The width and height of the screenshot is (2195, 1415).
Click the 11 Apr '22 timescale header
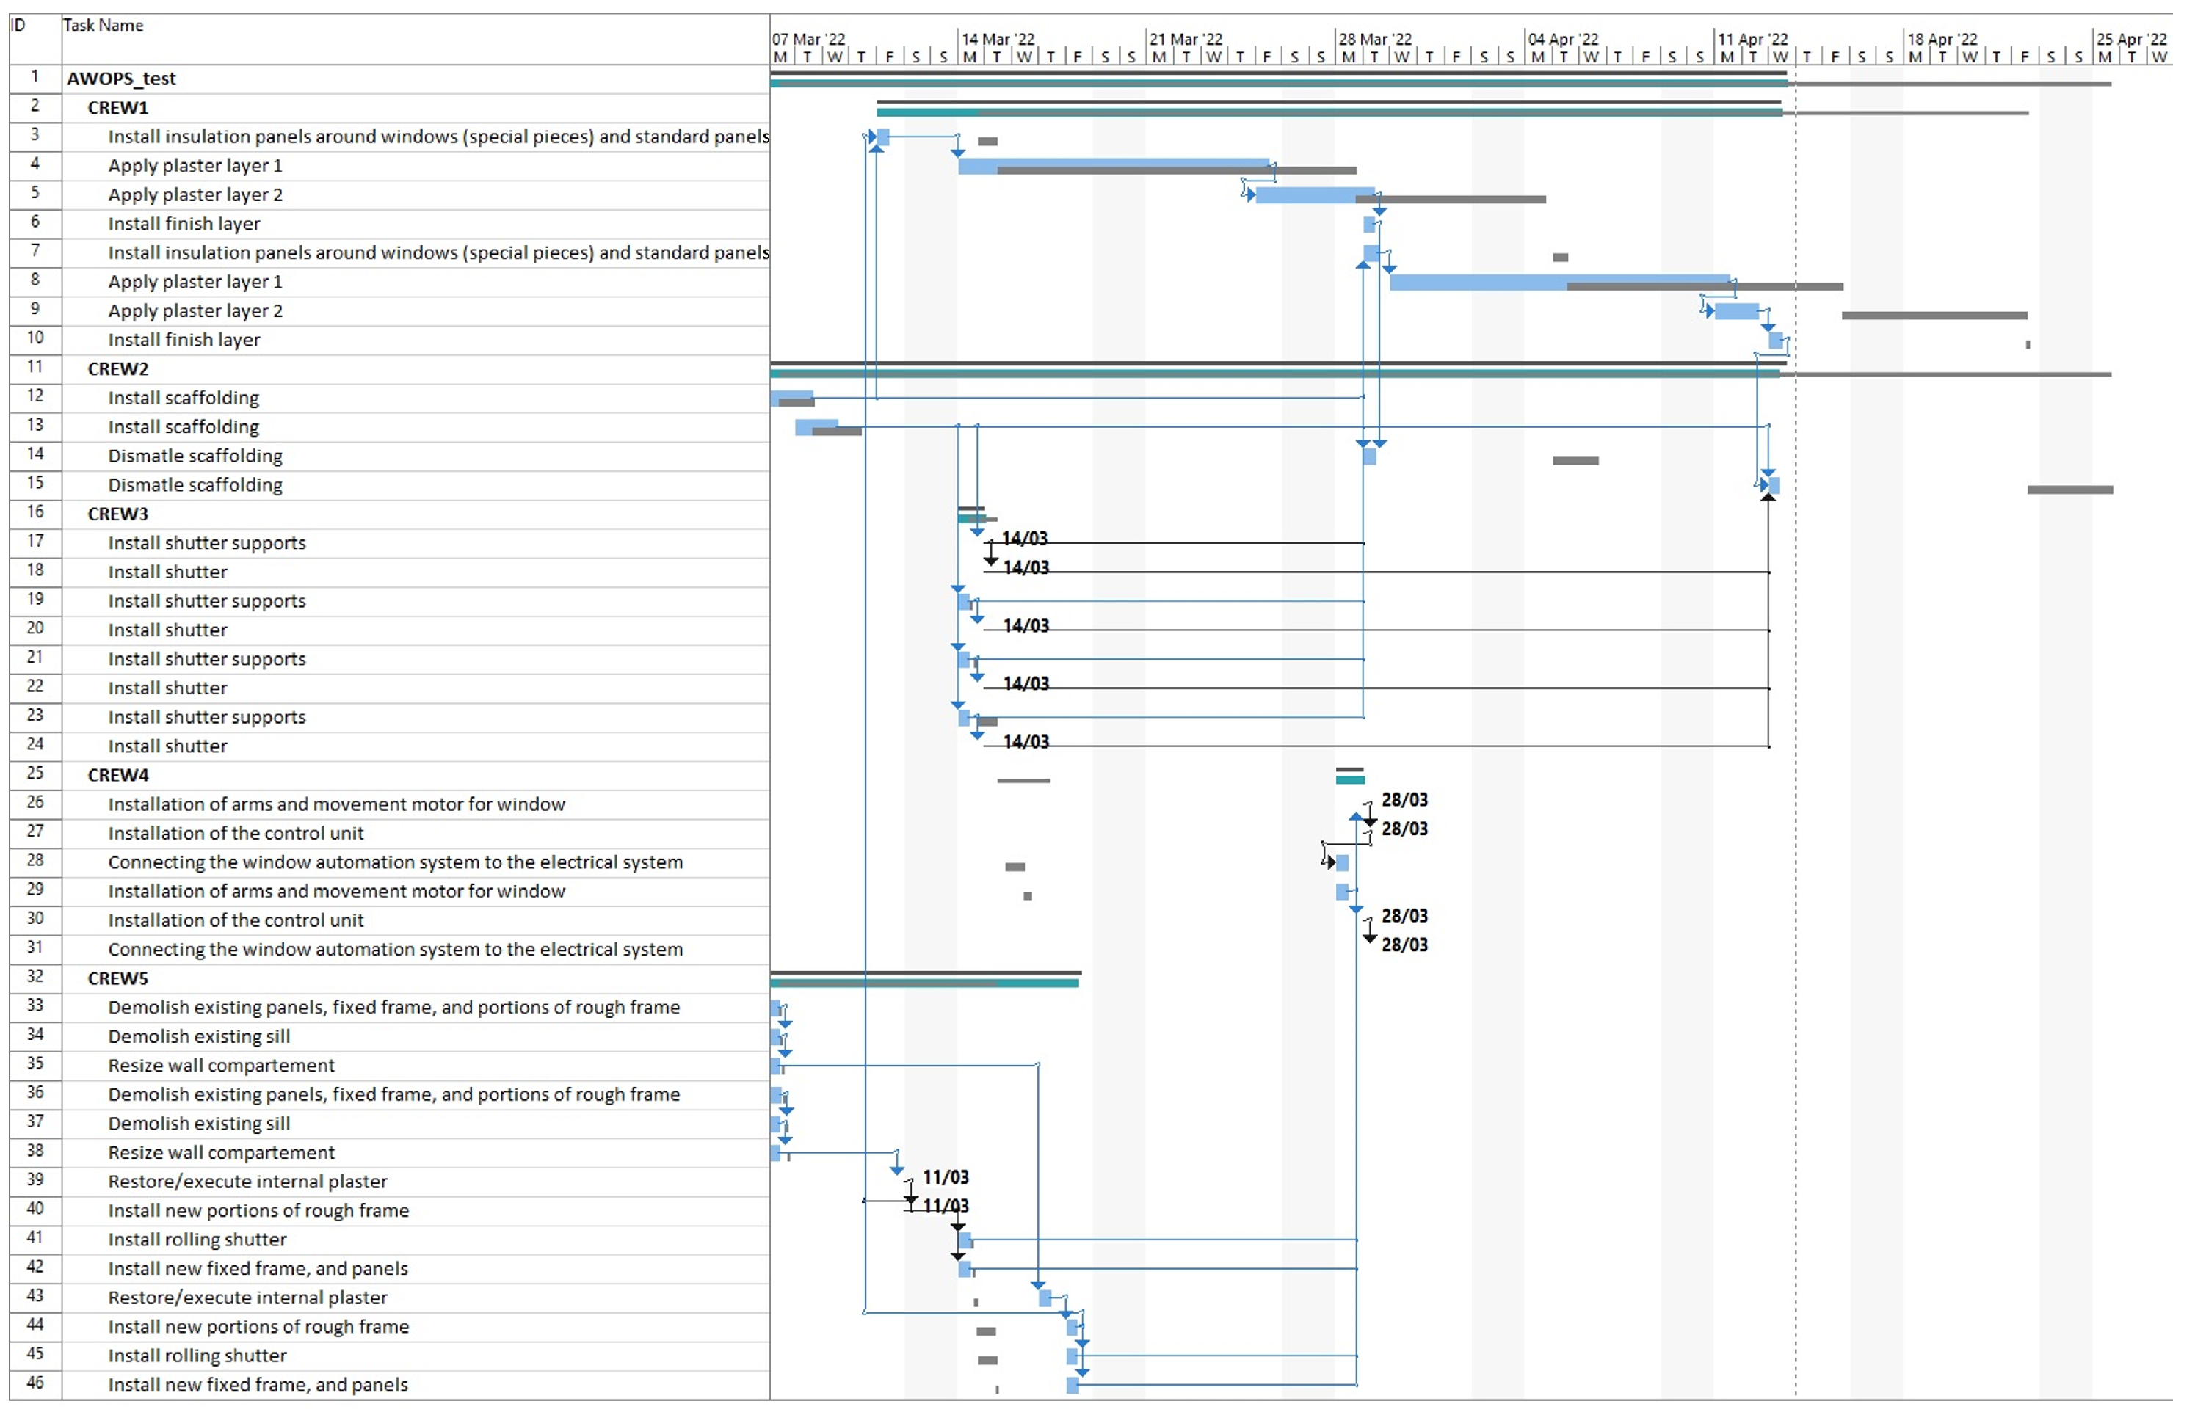click(1753, 39)
